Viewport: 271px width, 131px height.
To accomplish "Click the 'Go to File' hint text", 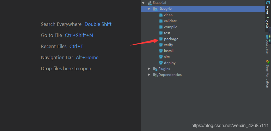I will pyautogui.click(x=51, y=35).
